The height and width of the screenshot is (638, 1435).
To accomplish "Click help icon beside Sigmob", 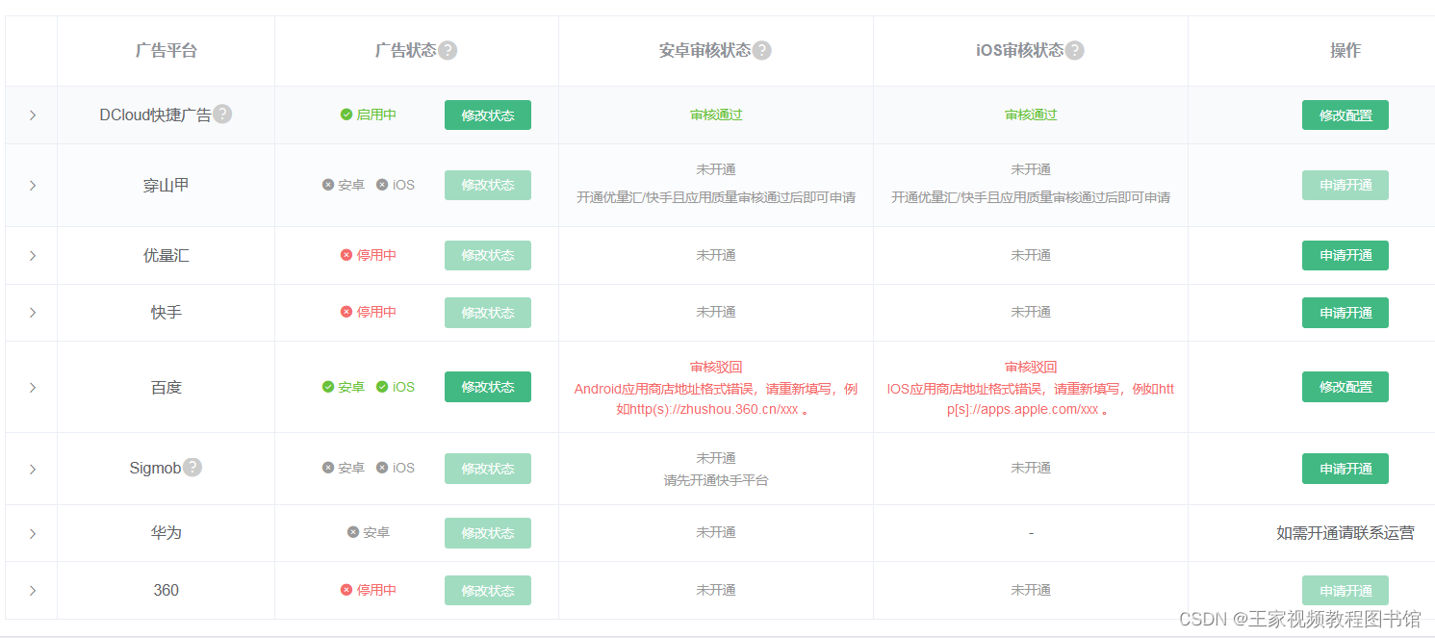I will point(192,468).
